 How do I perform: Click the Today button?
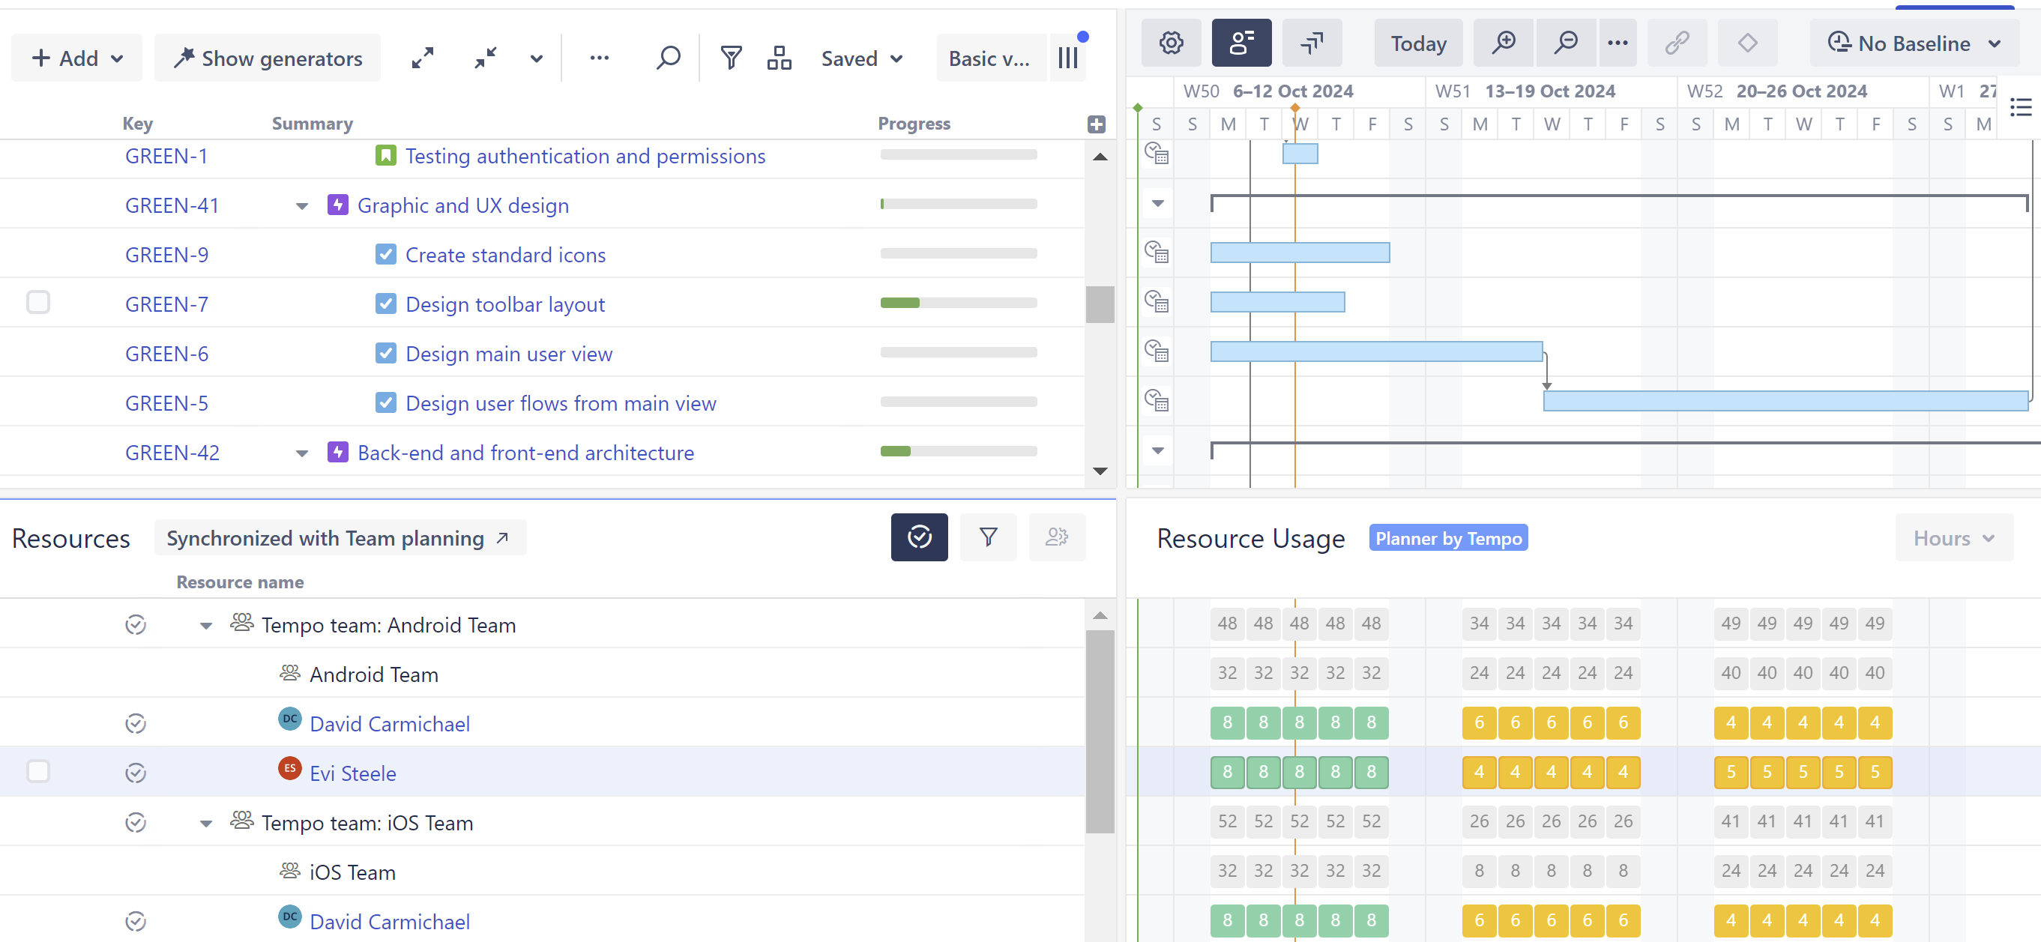(1417, 43)
